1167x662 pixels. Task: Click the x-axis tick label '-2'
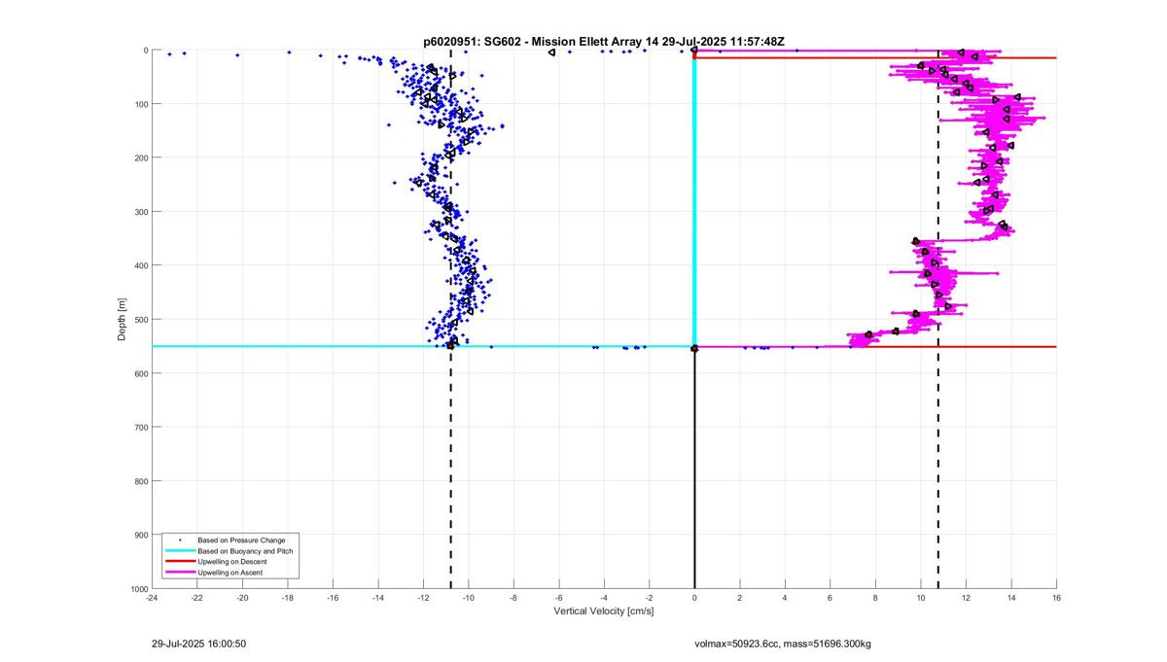[x=650, y=599]
